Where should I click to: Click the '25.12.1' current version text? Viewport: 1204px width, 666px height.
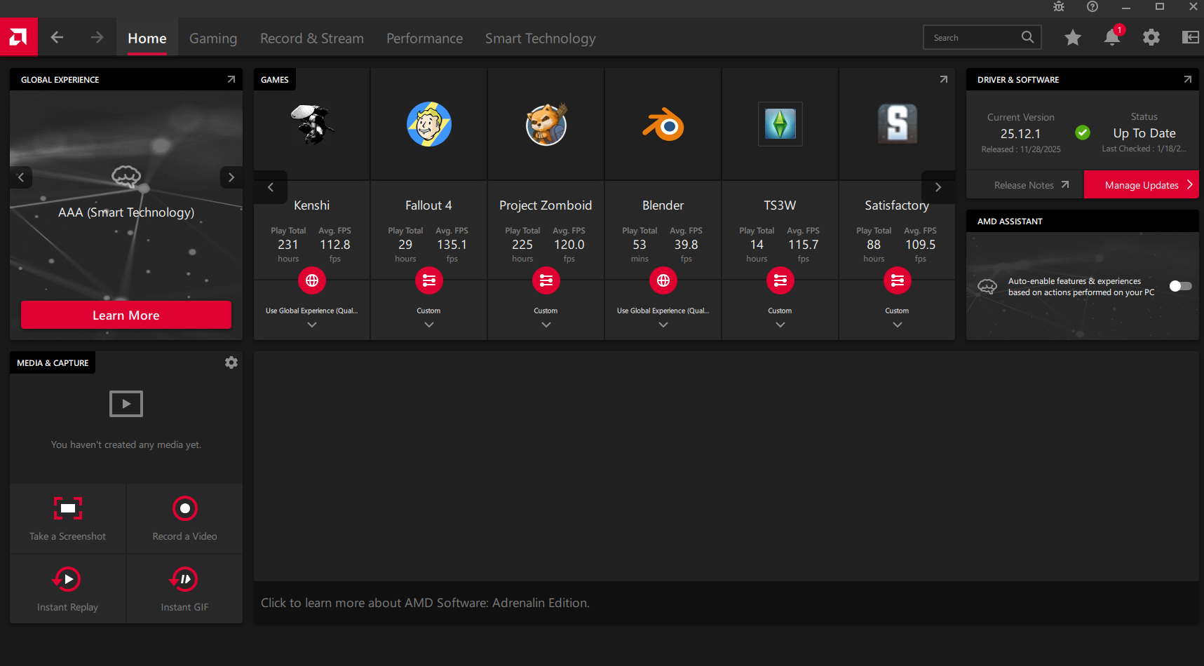coord(1020,134)
